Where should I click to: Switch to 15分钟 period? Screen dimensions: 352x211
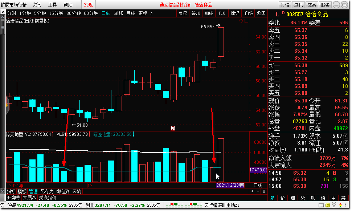point(56,13)
